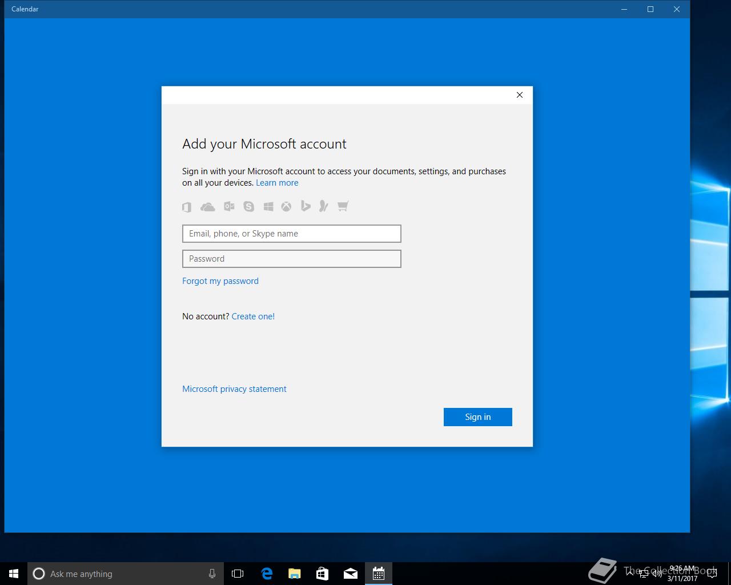Click the volume speaker tray icon

[x=657, y=573]
